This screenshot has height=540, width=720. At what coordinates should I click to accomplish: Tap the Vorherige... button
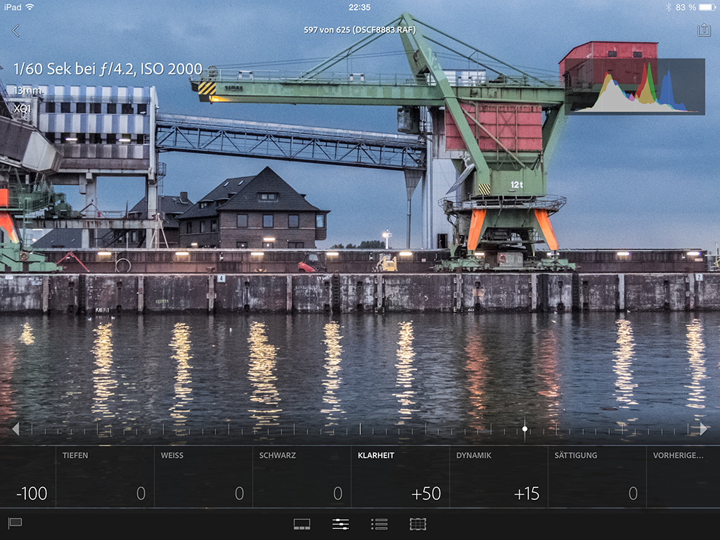tap(682, 476)
